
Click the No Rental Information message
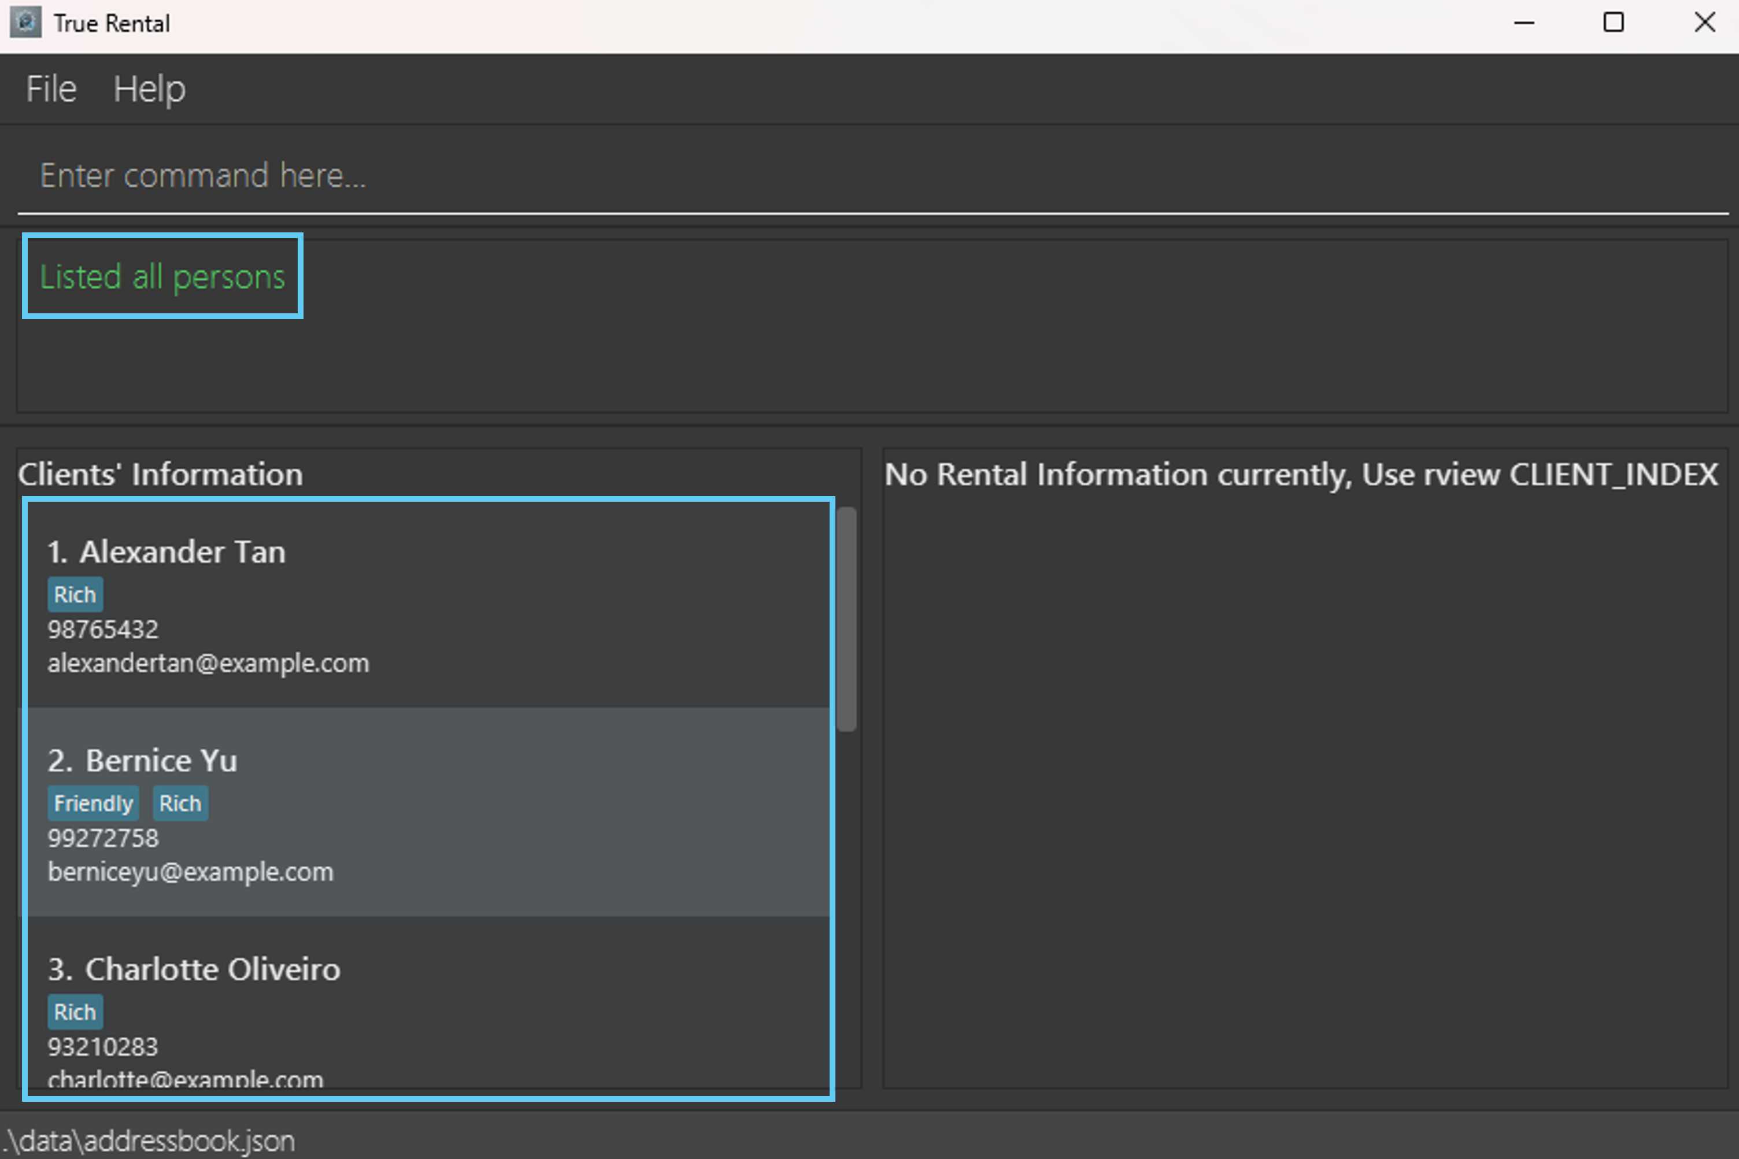tap(1301, 475)
